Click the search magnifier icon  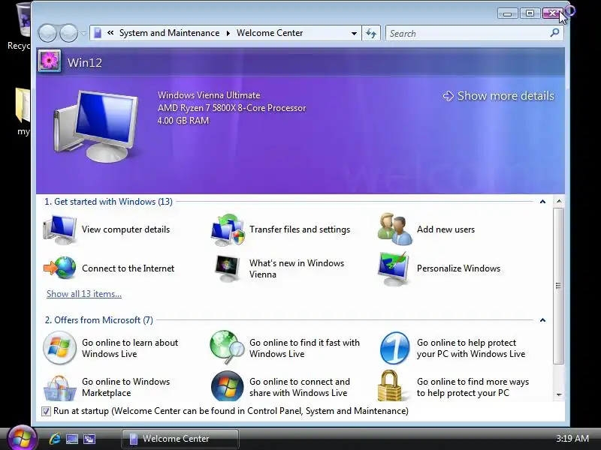coord(554,33)
